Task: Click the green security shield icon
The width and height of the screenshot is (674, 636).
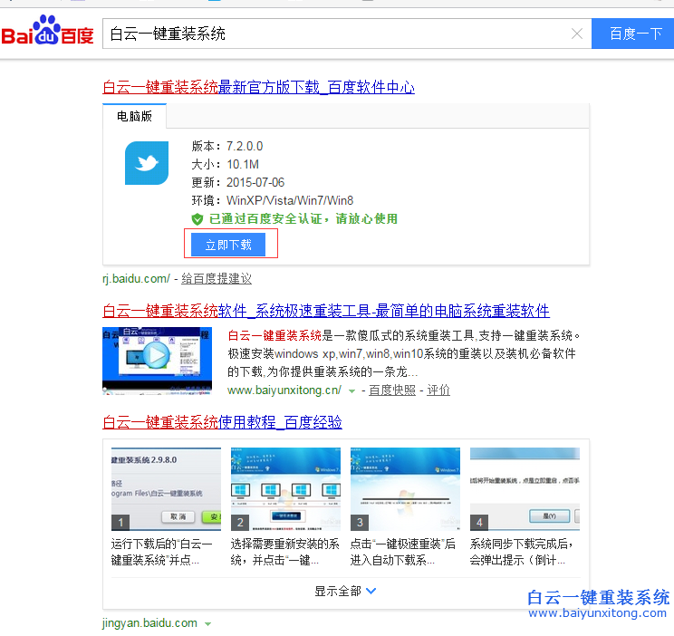Action: [197, 219]
